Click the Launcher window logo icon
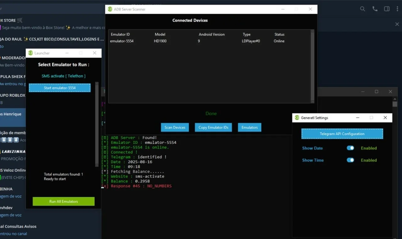Screen dimensions: 402x239 coord(30,53)
